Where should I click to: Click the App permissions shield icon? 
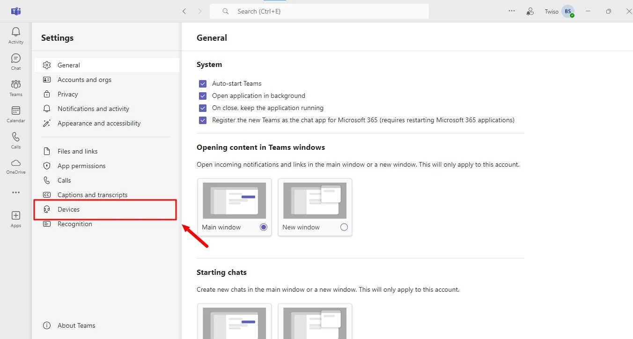point(47,166)
